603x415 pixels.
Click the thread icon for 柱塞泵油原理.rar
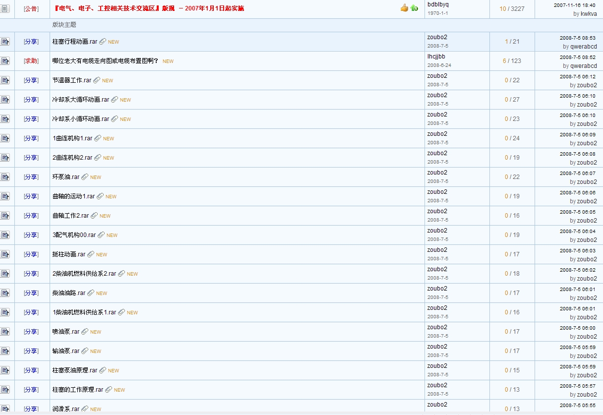(x=5, y=370)
